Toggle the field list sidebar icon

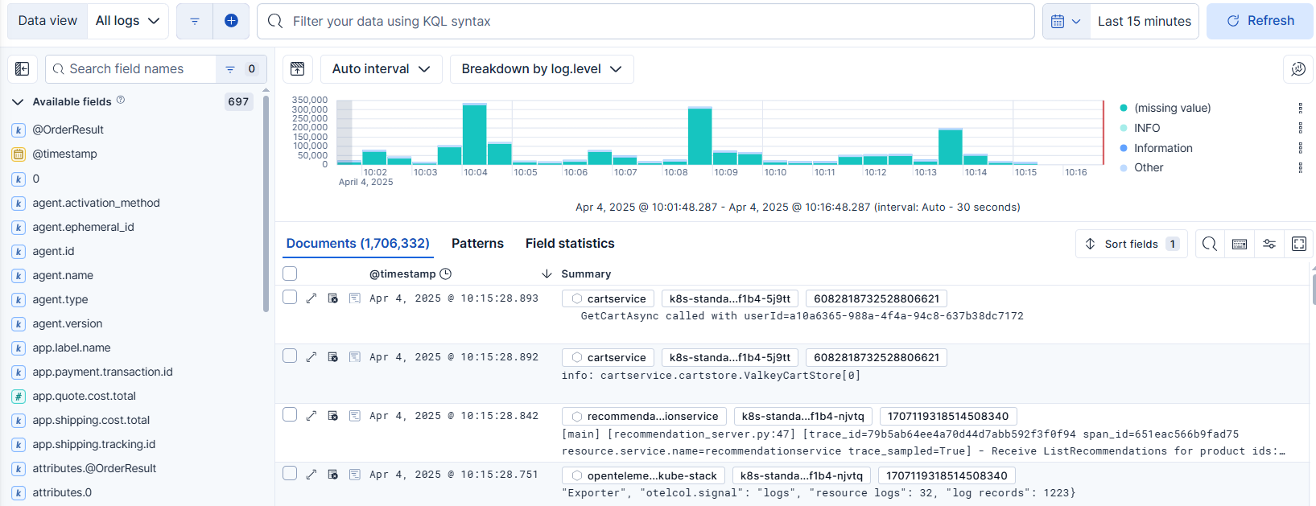point(23,69)
